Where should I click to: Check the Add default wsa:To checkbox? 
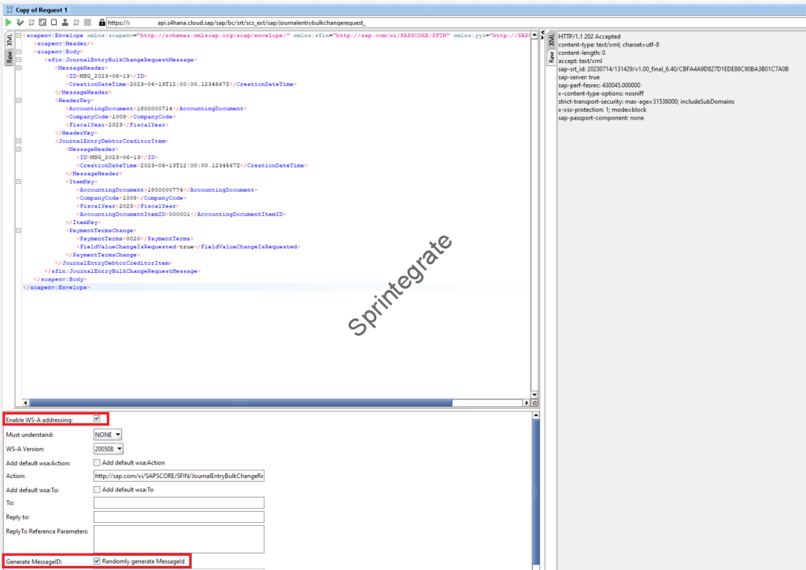pos(97,490)
